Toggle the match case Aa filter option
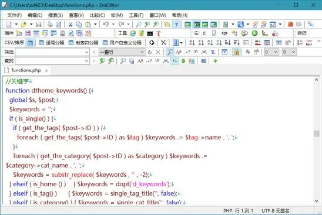Viewport: 322px width, 215px height. pos(179,52)
